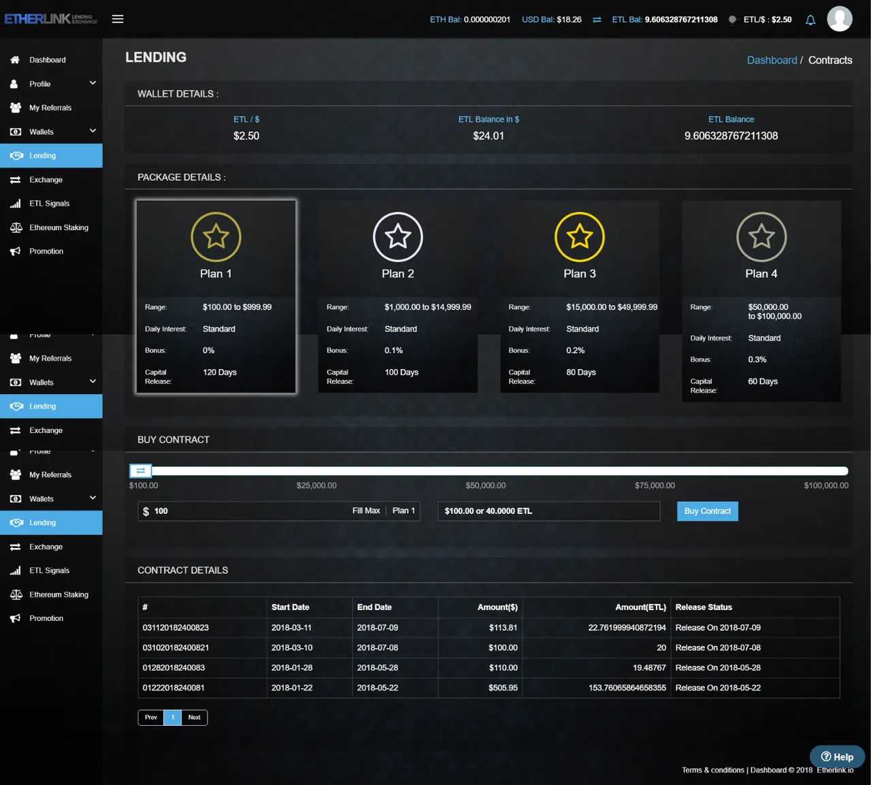Viewport: 871px width, 785px height.
Task: Select page 1 in pagination
Action: (173, 718)
